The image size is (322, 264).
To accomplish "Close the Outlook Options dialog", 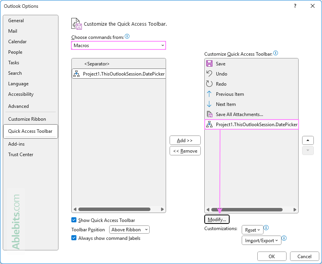I will 313,6.
